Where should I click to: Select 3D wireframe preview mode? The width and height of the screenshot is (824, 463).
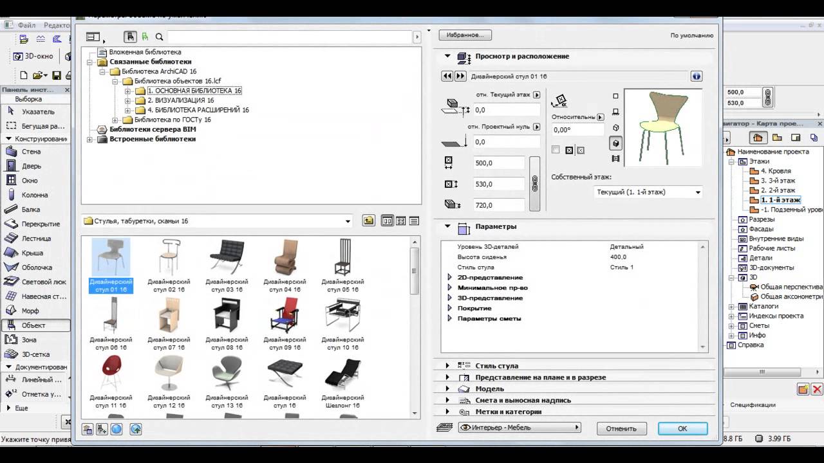point(615,127)
